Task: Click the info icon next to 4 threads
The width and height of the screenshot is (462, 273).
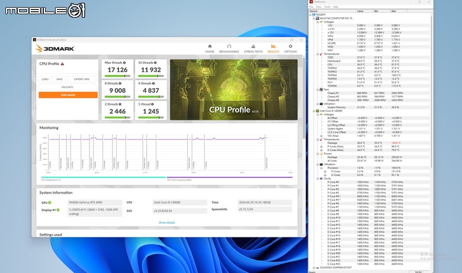Action: (153, 83)
